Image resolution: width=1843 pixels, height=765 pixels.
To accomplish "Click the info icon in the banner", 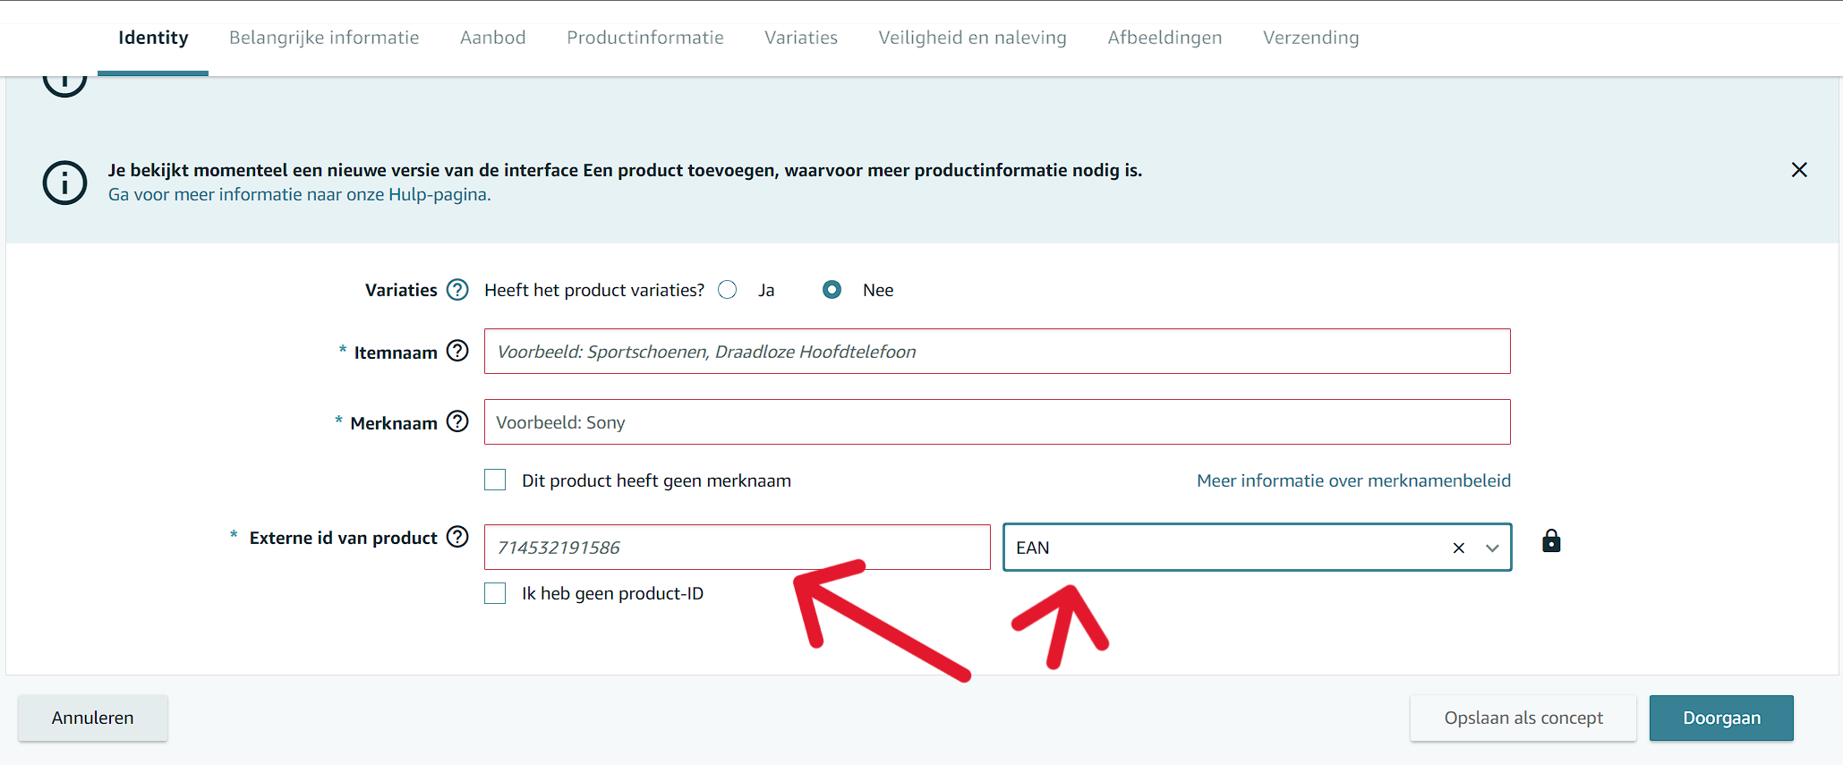I will click(x=65, y=183).
